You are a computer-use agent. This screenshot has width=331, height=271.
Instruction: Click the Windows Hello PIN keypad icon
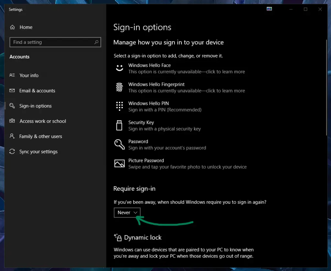coord(120,106)
